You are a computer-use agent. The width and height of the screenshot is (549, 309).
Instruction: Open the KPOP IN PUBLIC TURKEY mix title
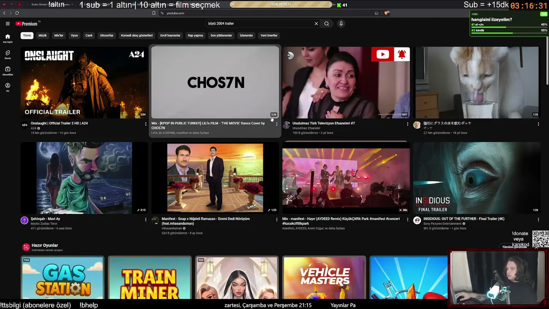[x=208, y=126]
